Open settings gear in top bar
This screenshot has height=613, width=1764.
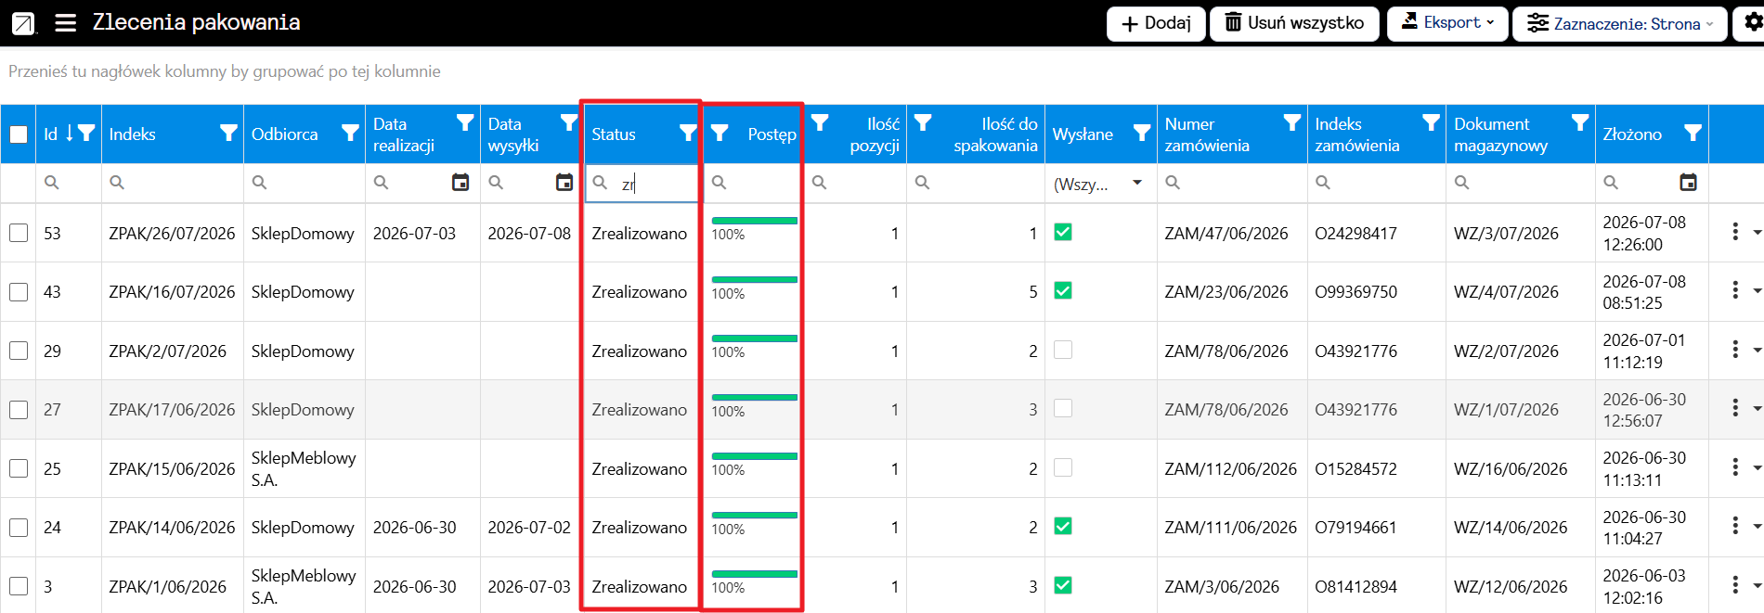point(1753,22)
